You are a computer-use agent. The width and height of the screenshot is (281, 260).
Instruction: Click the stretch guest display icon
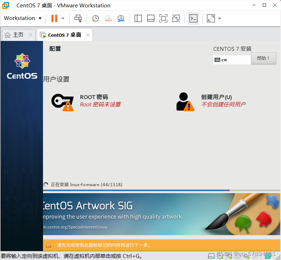211,18
